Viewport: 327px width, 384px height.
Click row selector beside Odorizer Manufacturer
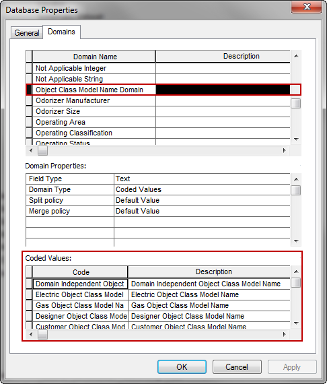tap(29, 100)
